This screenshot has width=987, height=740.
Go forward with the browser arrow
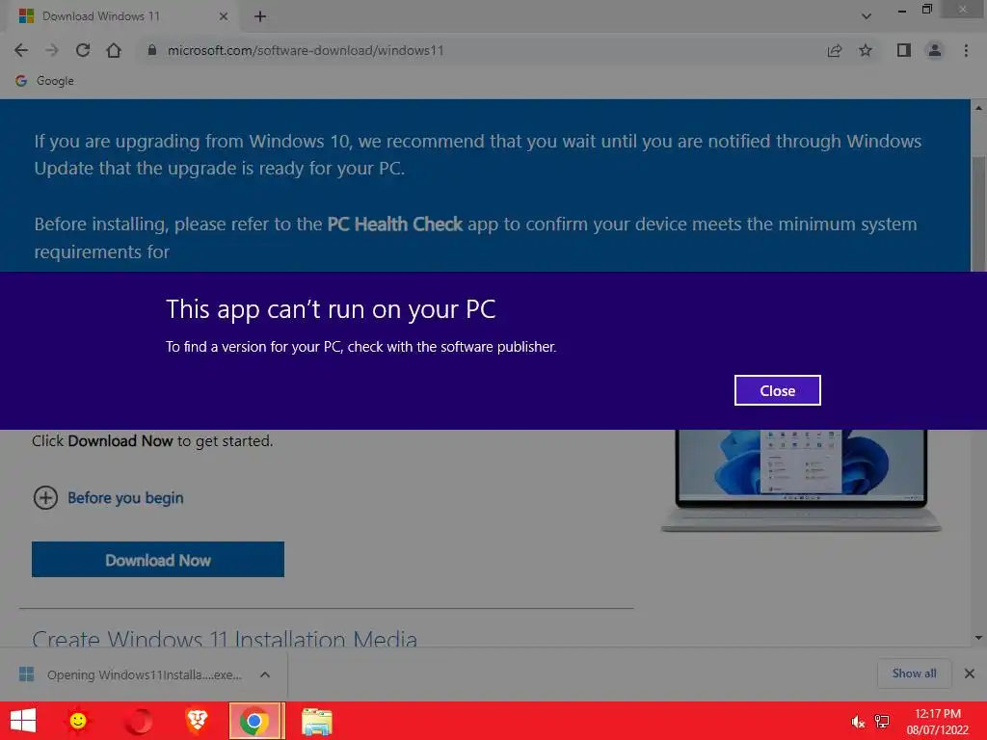point(52,50)
